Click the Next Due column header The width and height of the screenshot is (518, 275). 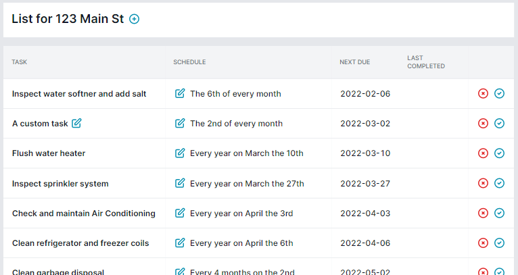point(354,62)
